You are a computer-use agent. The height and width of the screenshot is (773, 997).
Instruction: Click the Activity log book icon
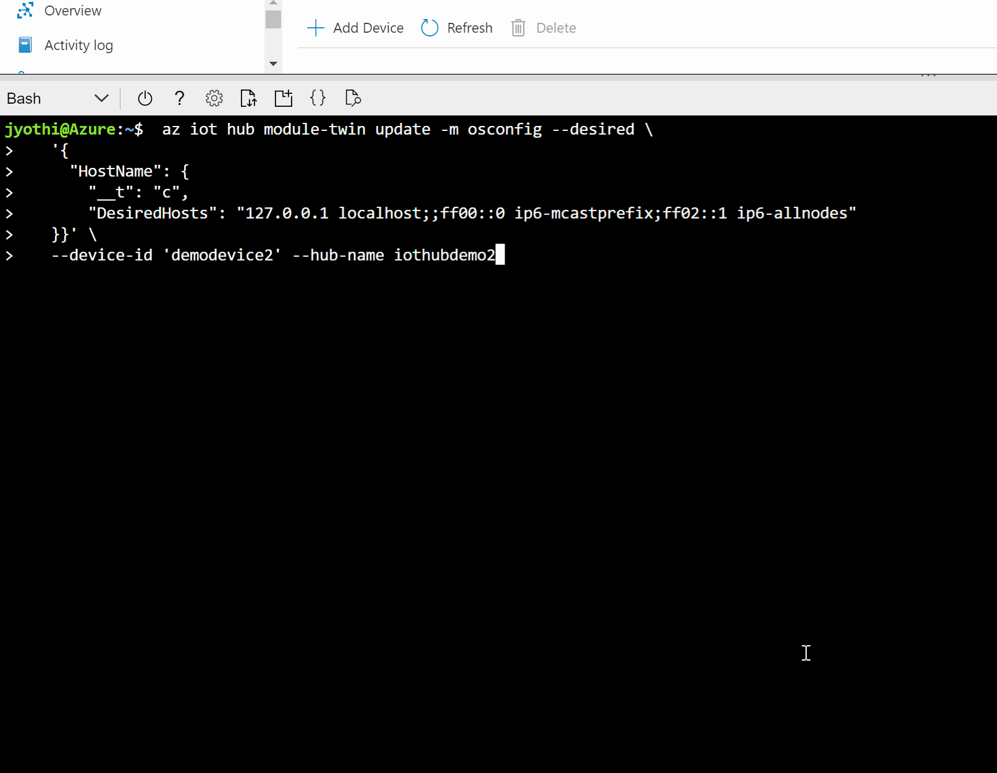25,44
